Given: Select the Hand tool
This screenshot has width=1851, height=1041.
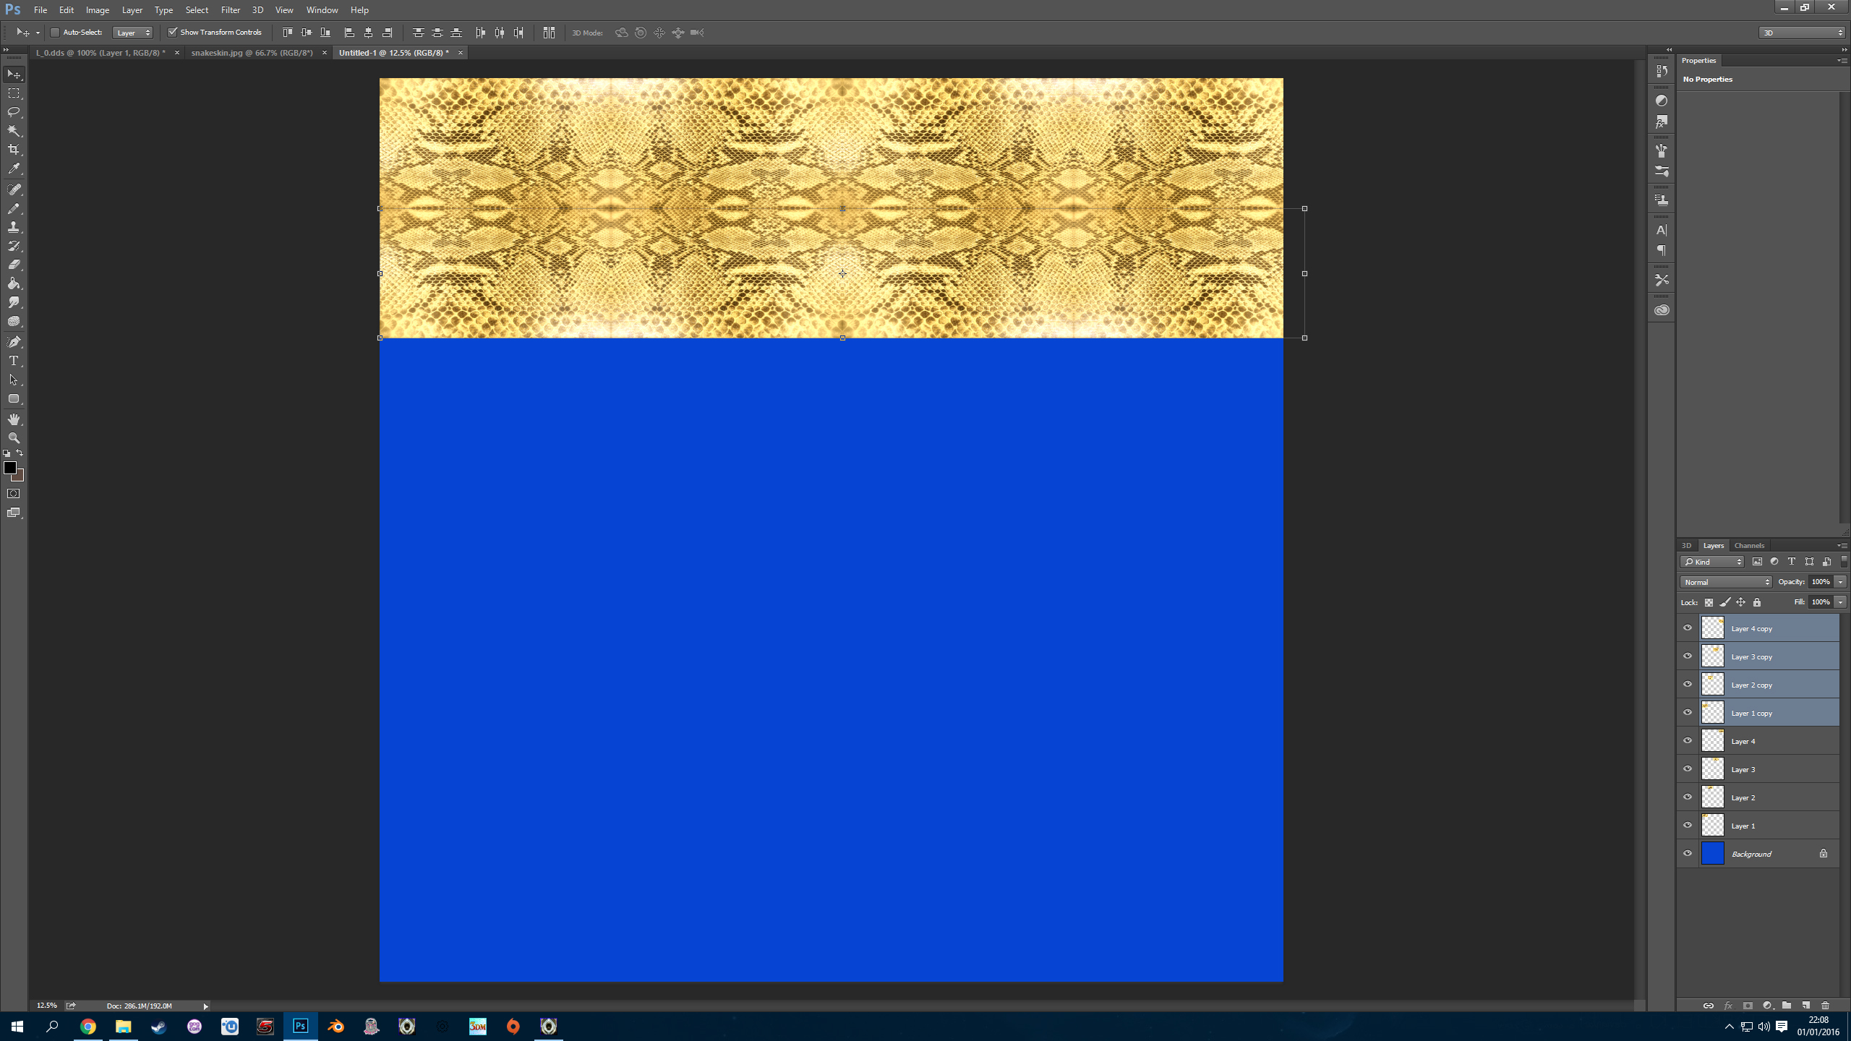Looking at the screenshot, I should pos(14,419).
